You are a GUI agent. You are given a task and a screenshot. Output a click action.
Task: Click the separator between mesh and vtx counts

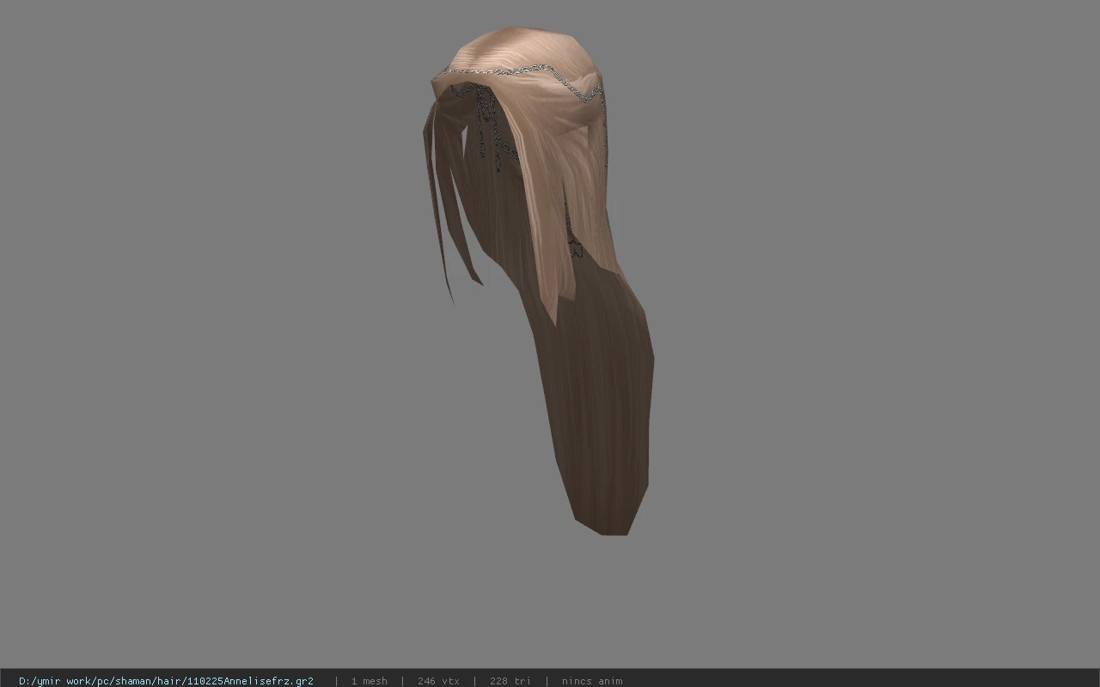click(x=402, y=681)
